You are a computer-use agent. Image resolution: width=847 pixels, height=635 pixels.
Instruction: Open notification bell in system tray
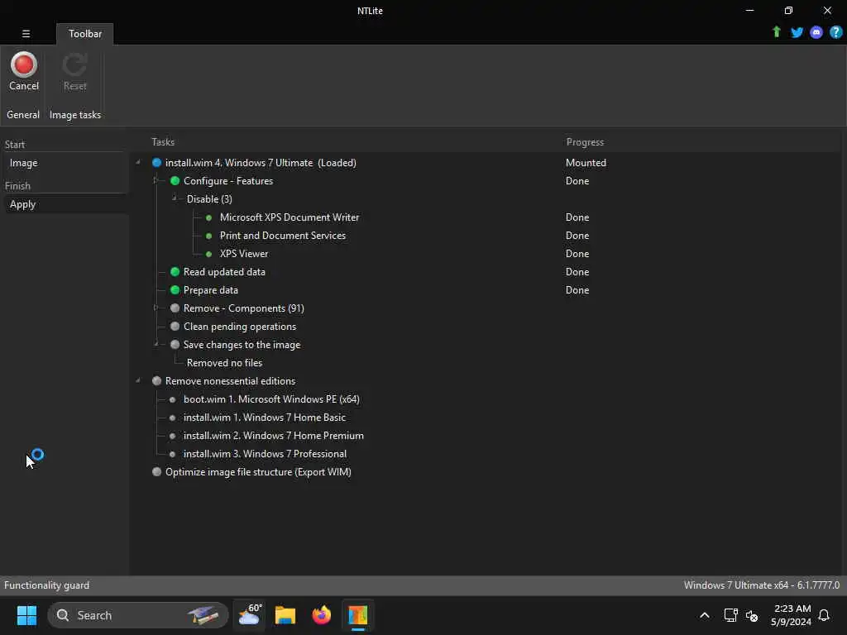click(824, 615)
